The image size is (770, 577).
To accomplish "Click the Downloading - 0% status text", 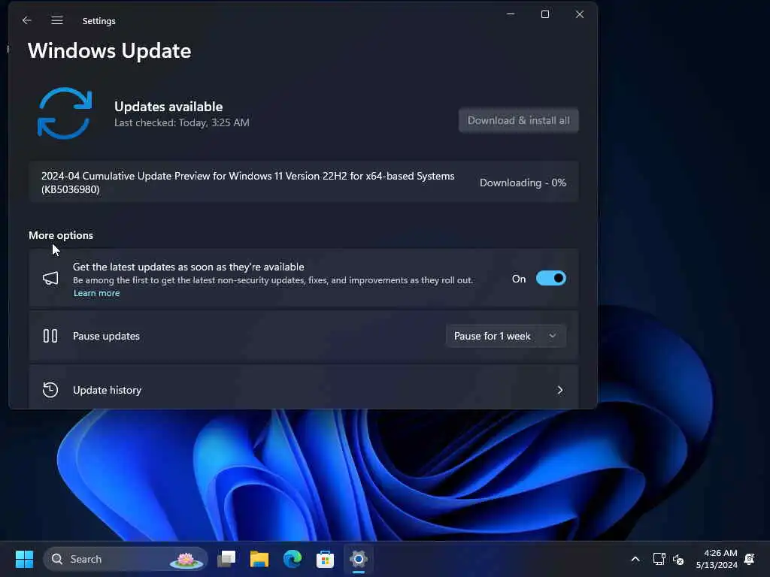I will [523, 183].
